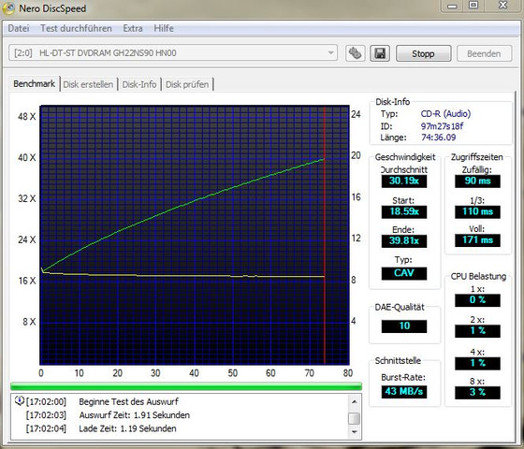Click the floppy disk save icon

(380, 53)
